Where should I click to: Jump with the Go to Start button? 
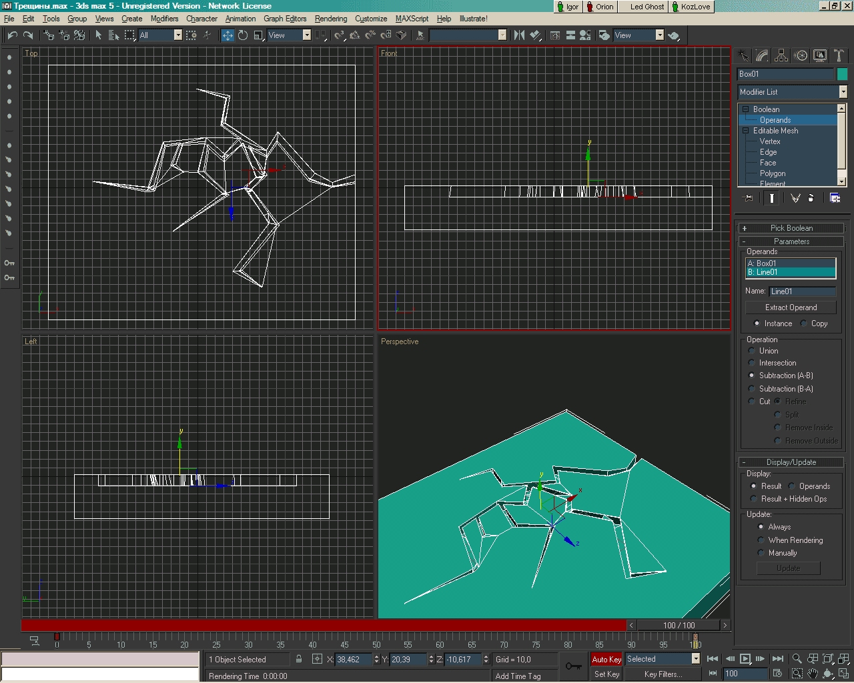(713, 659)
